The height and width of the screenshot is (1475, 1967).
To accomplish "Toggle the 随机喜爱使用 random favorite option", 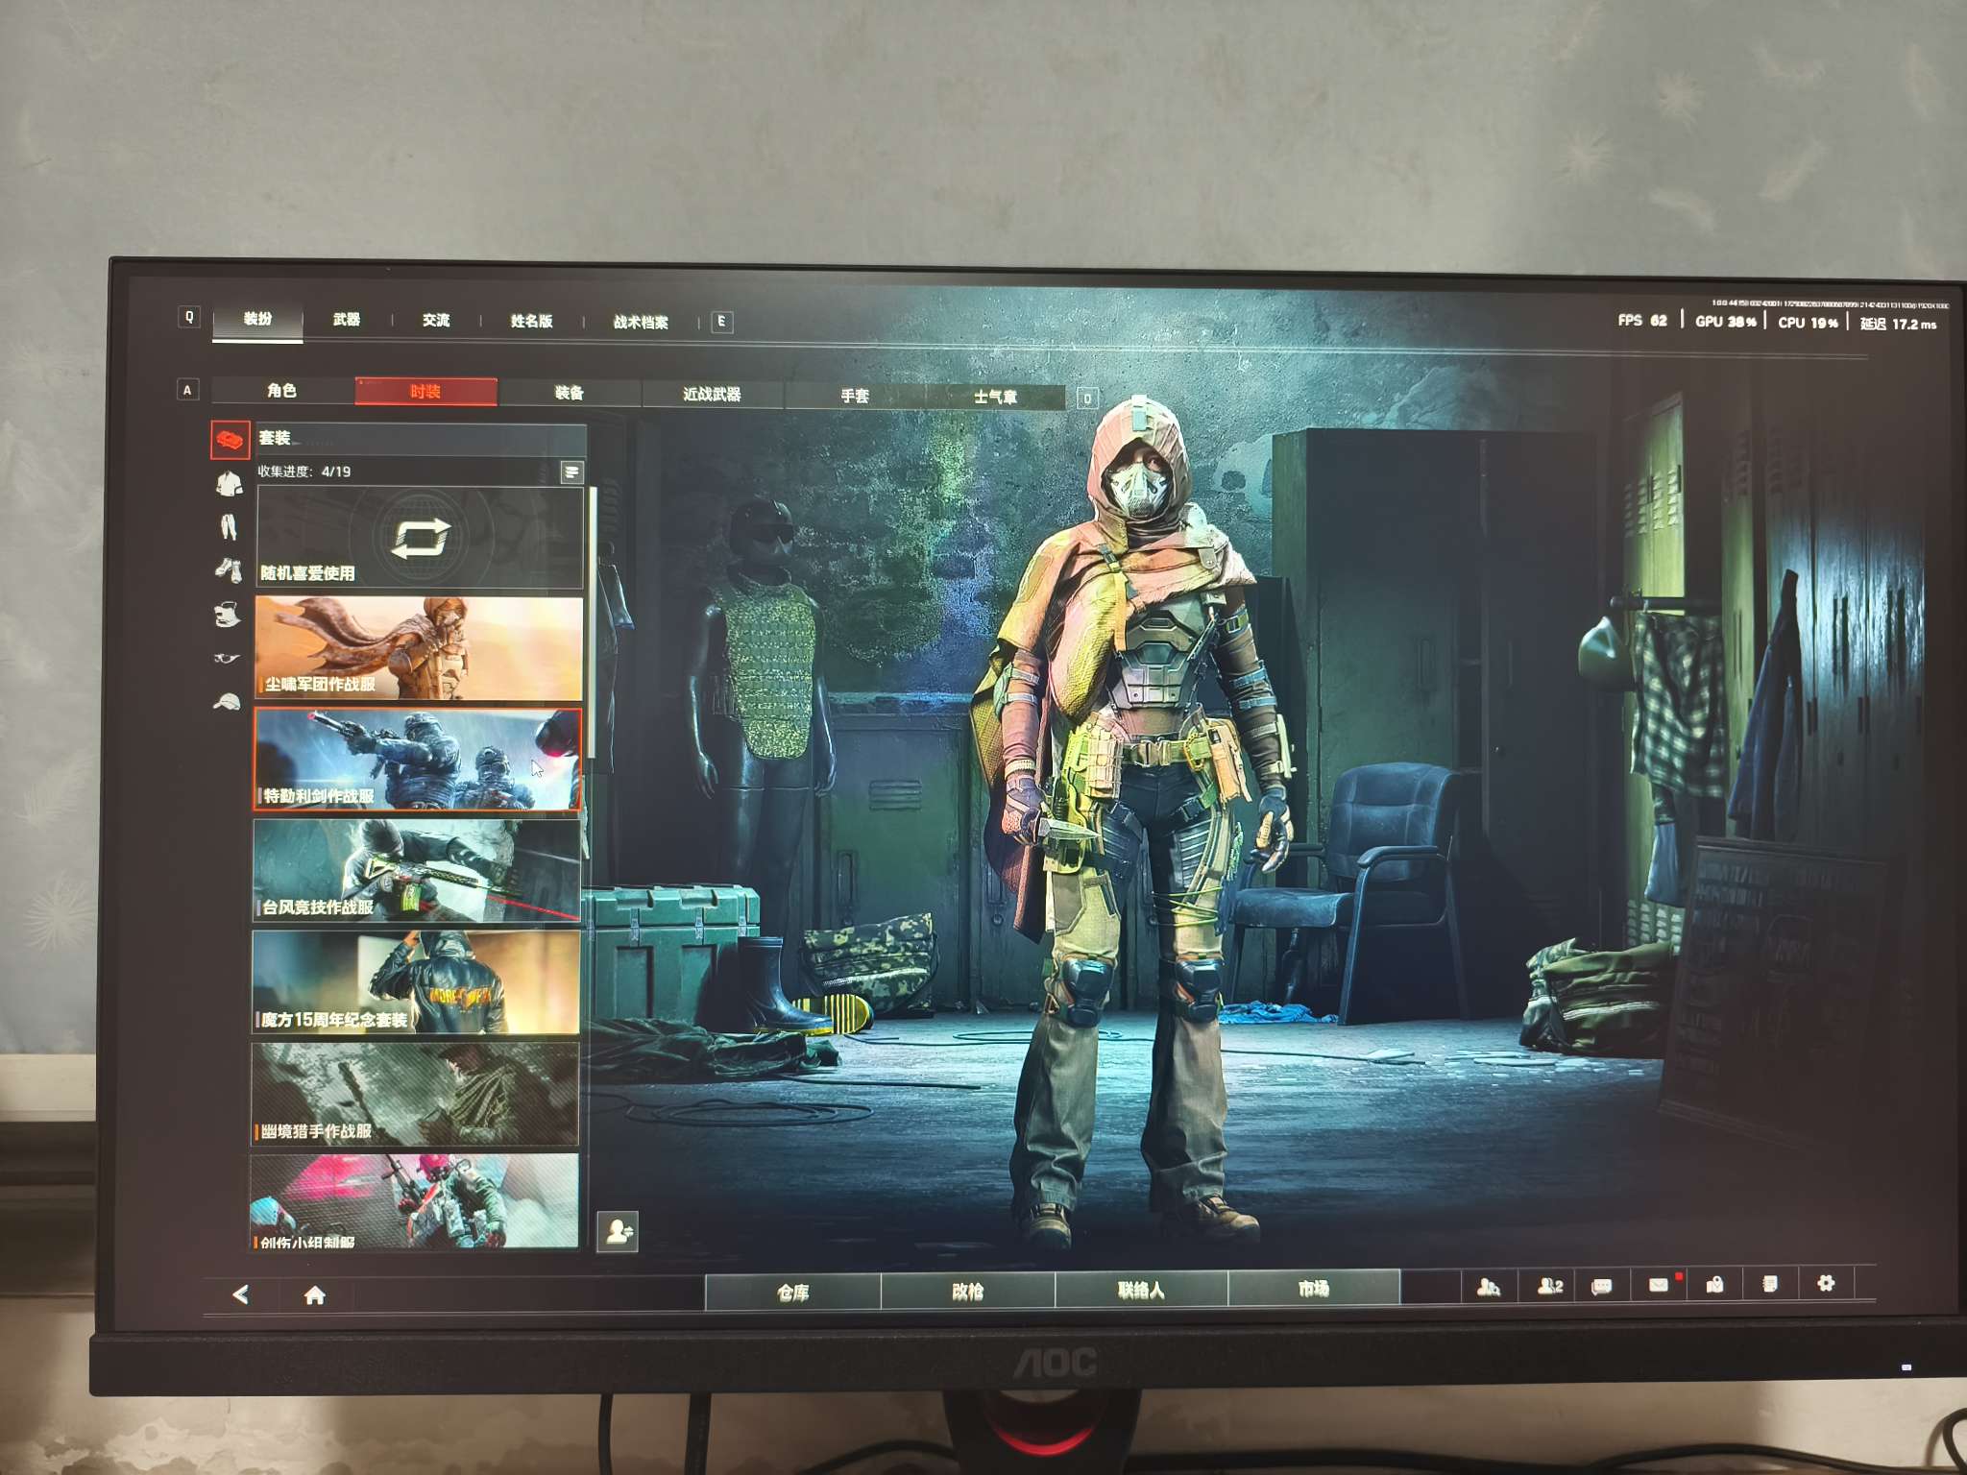I will 420,538.
